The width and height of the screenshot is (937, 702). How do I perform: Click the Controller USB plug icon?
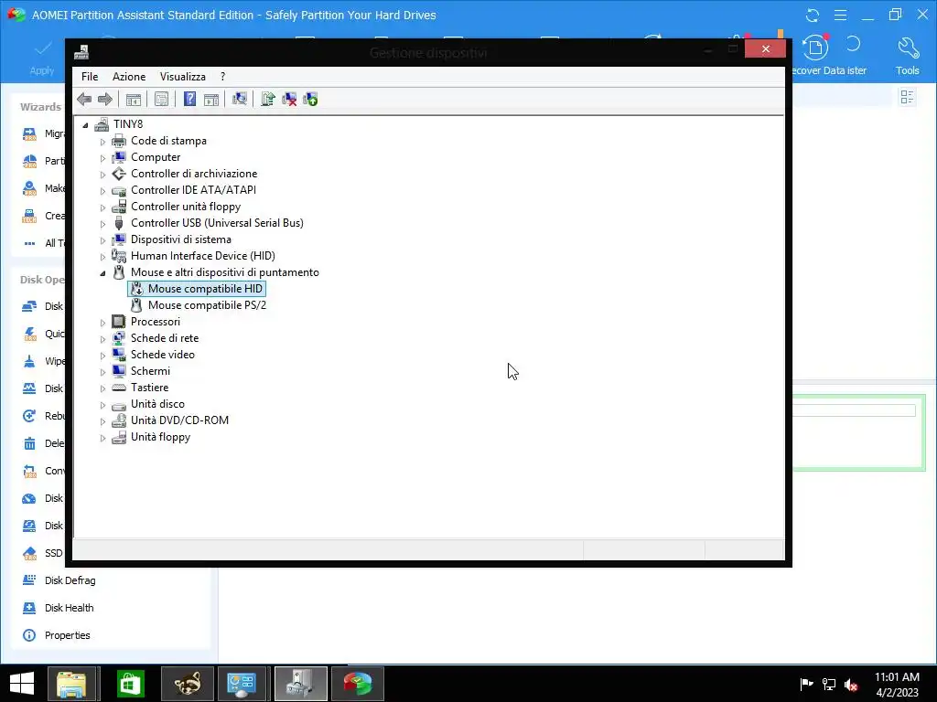[x=119, y=223]
